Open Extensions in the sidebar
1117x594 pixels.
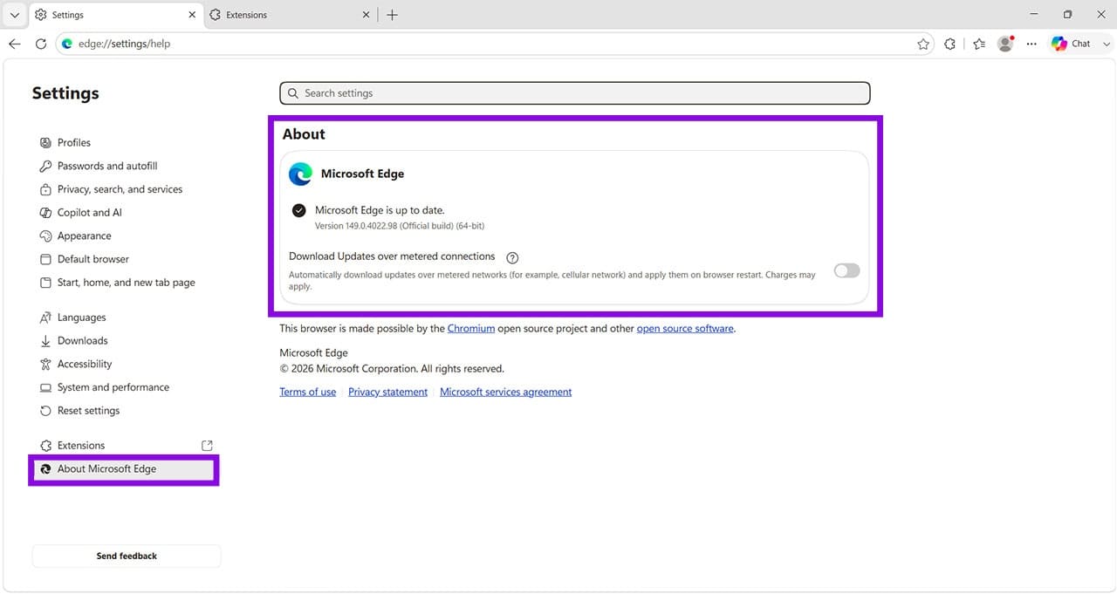tap(80, 446)
